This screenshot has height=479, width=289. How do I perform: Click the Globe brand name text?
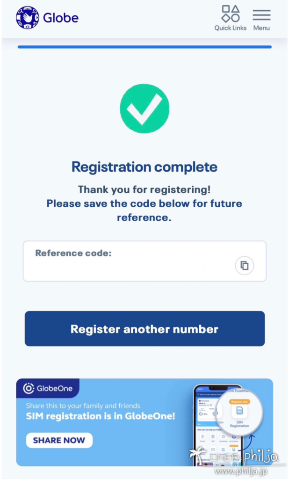61,18
